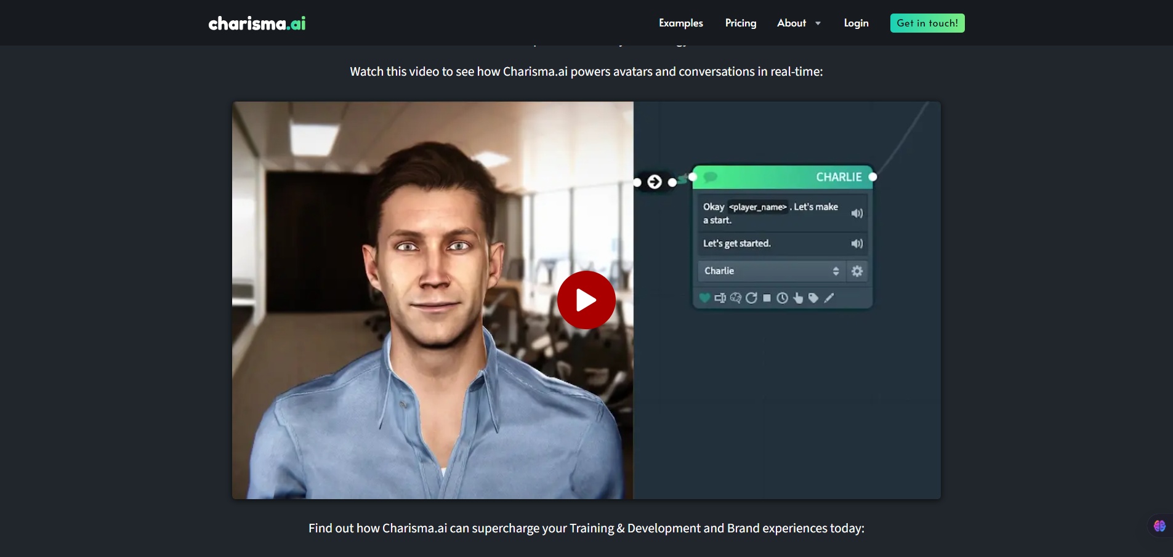This screenshot has width=1173, height=557.
Task: Click the 'Watch this video' intro sentence
Action: click(x=586, y=71)
